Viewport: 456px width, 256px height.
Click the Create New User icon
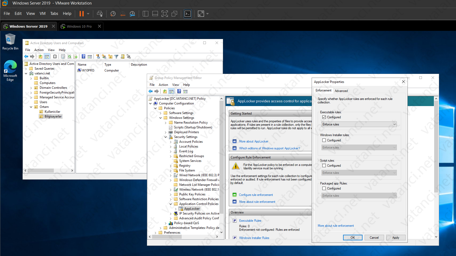(x=98, y=56)
